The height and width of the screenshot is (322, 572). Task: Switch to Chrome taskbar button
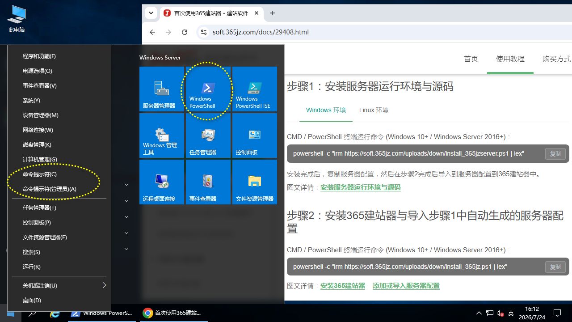click(x=173, y=313)
